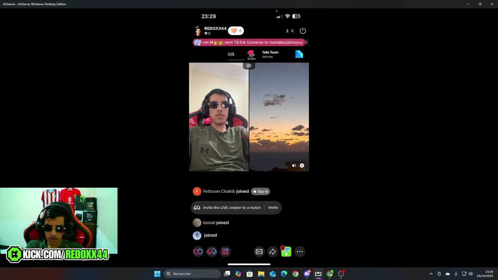Open REDOXX44 host profile avatar
498x280 pixels.
198,31
